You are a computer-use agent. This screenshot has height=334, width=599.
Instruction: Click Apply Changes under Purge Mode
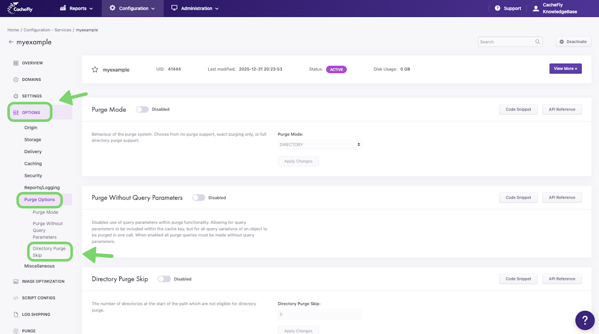299,161
